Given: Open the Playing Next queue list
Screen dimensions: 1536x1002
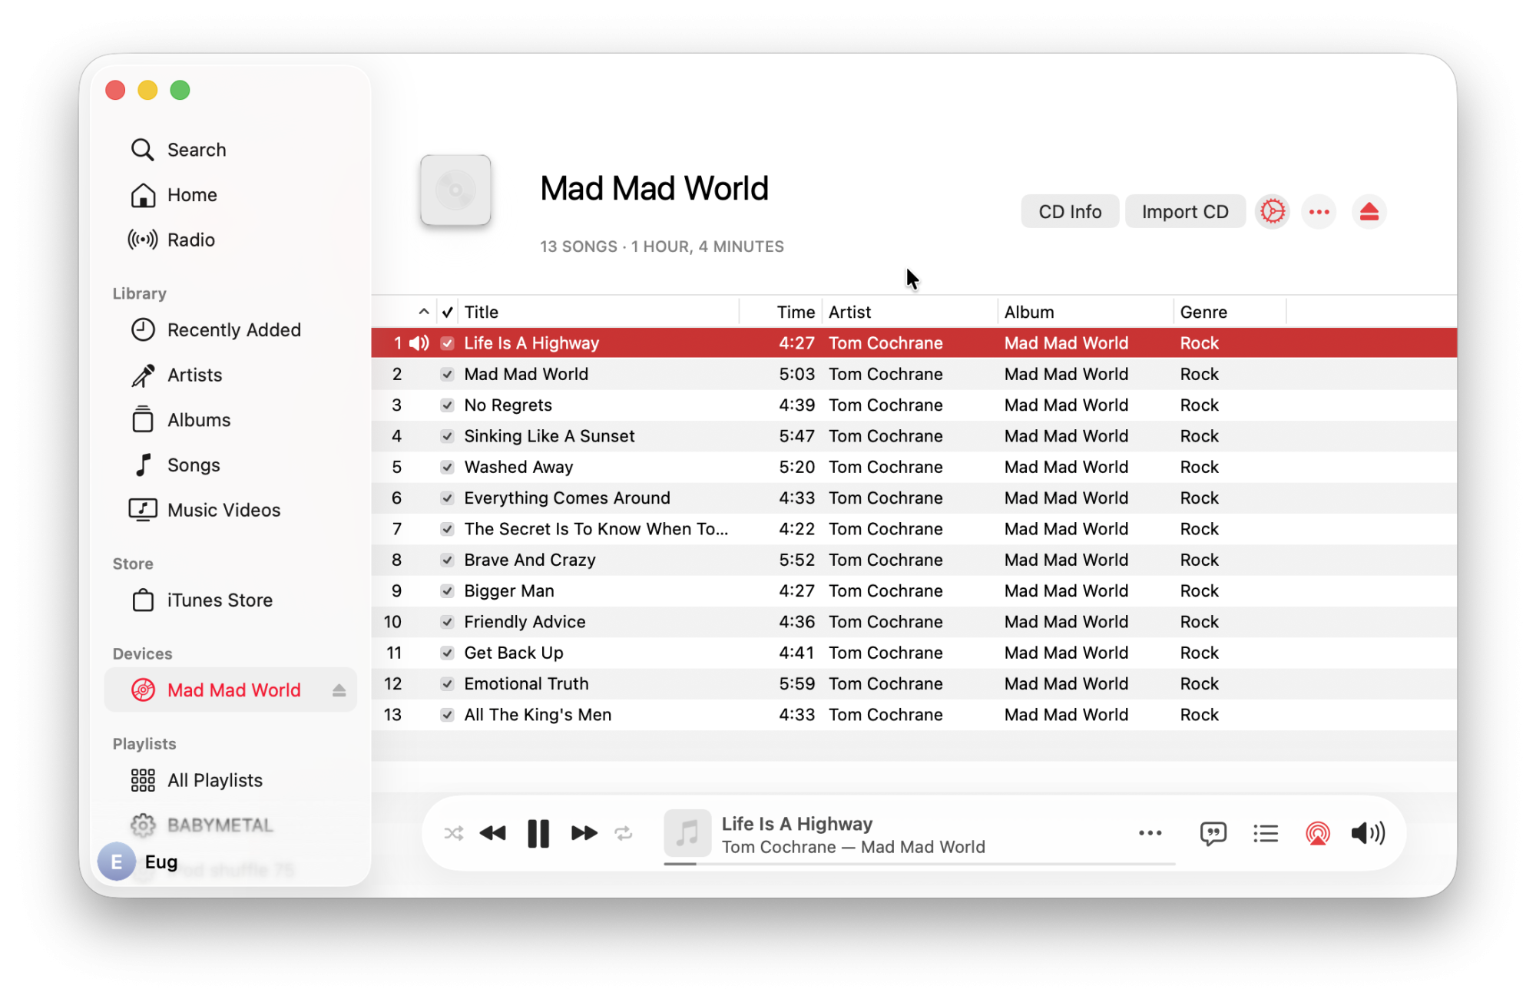Looking at the screenshot, I should [1265, 833].
